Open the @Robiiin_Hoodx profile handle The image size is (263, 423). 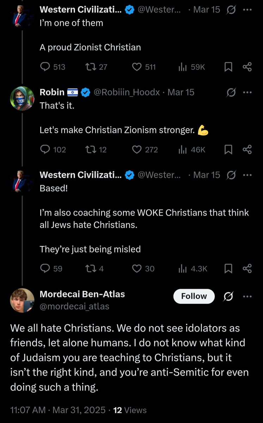pos(127,92)
